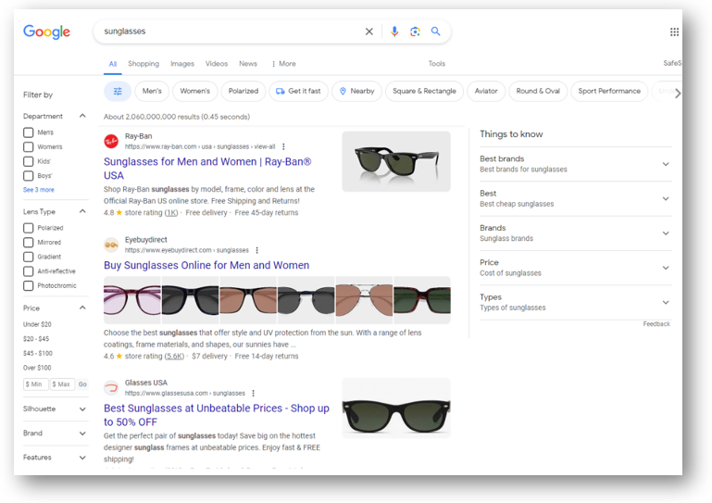Click the $ Max price field
This screenshot has height=503, width=712.
tap(62, 384)
